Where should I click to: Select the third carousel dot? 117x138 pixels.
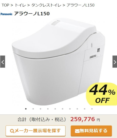40,109
